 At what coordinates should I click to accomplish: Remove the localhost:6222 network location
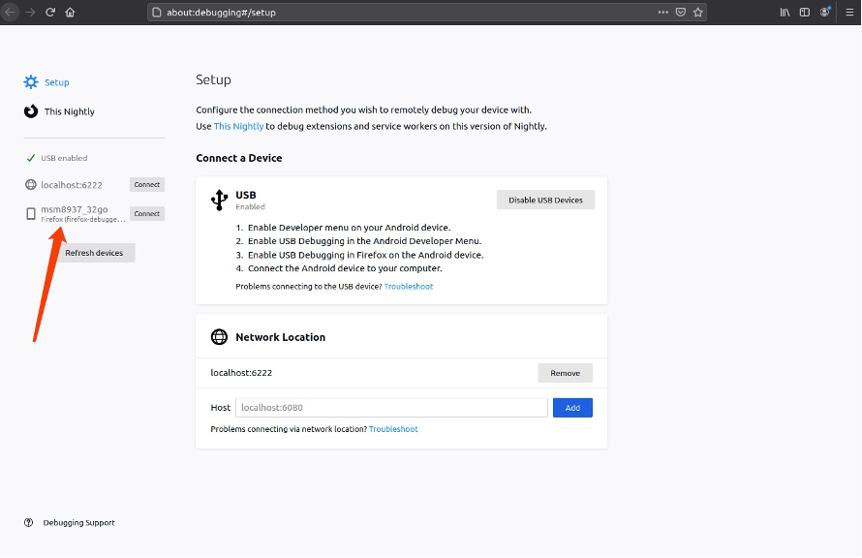point(565,373)
